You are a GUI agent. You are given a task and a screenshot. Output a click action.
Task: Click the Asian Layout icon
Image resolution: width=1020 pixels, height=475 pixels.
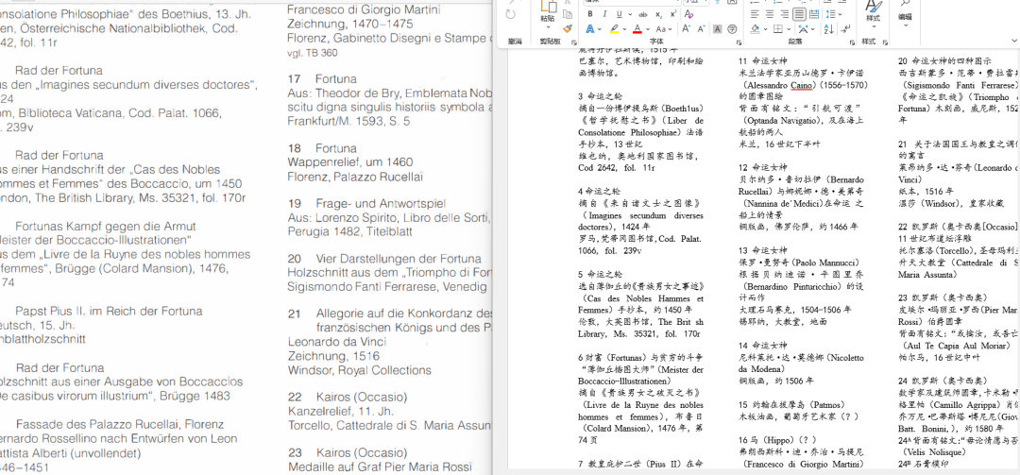click(x=804, y=29)
